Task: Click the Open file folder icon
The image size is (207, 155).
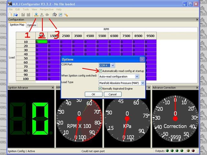Action: coord(16,15)
